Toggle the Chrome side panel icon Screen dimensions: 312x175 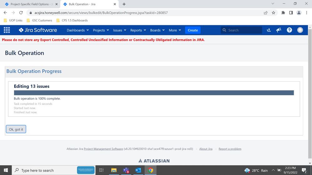(291, 13)
